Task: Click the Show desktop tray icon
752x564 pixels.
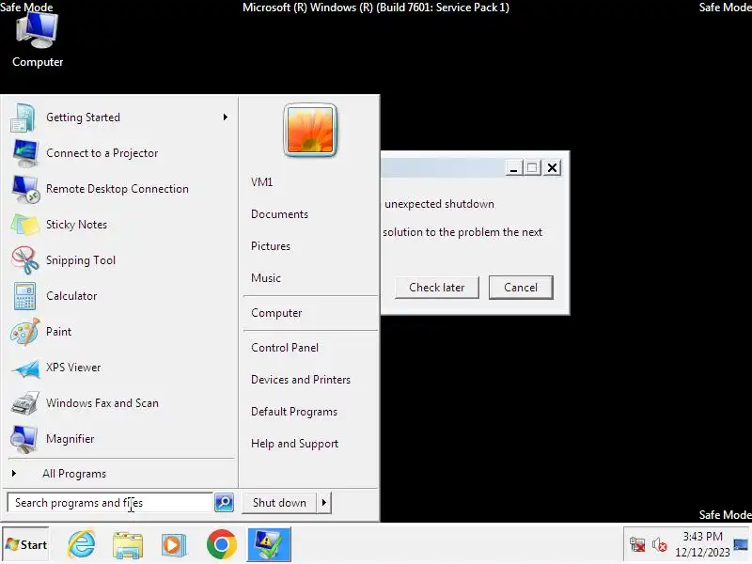Action: pyautogui.click(x=742, y=545)
